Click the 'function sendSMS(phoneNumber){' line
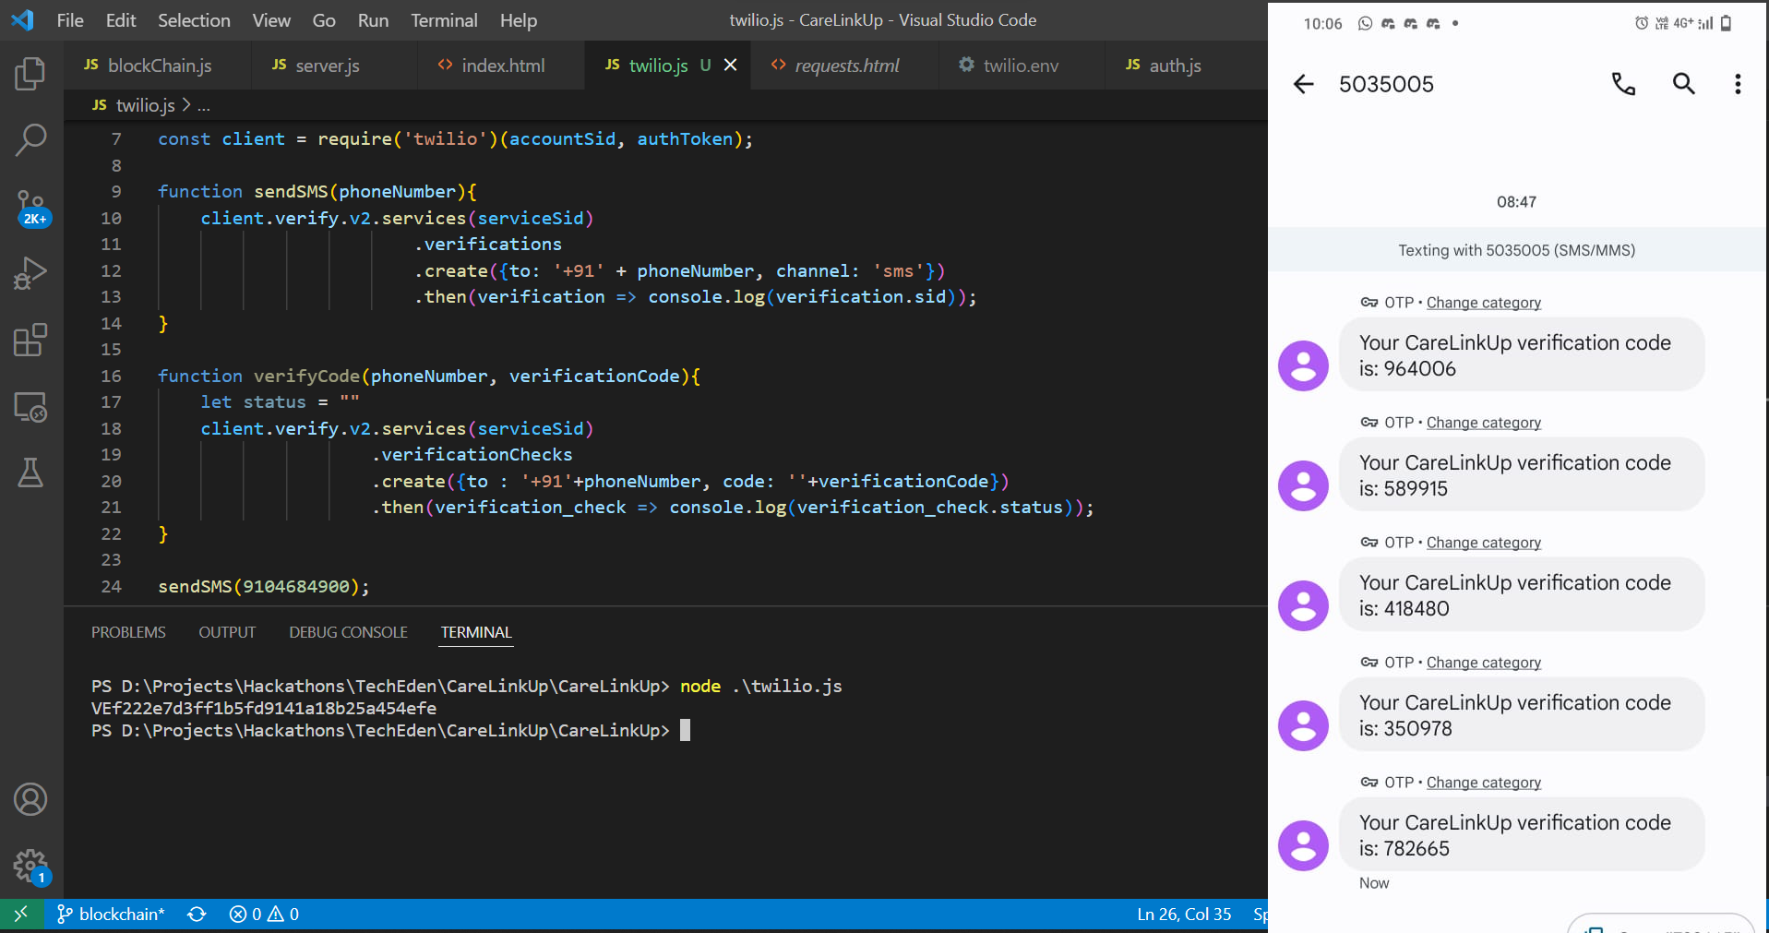This screenshot has height=933, width=1769. pyautogui.click(x=317, y=192)
